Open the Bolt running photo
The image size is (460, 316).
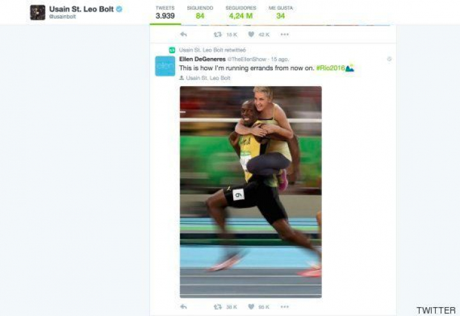[251, 192]
